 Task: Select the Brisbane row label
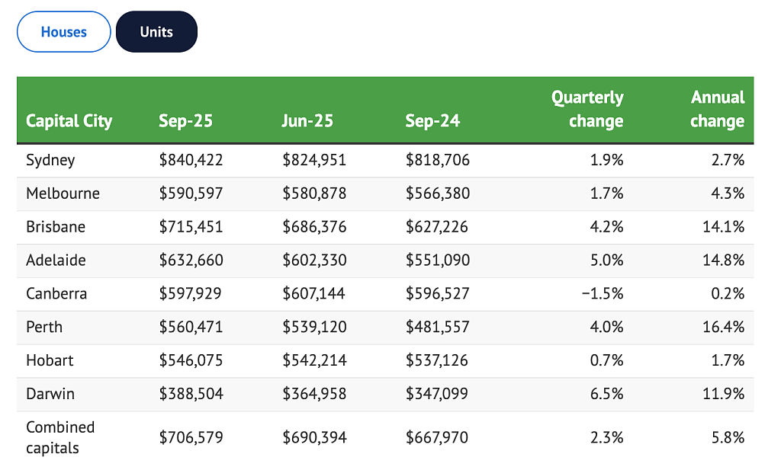[x=56, y=227]
